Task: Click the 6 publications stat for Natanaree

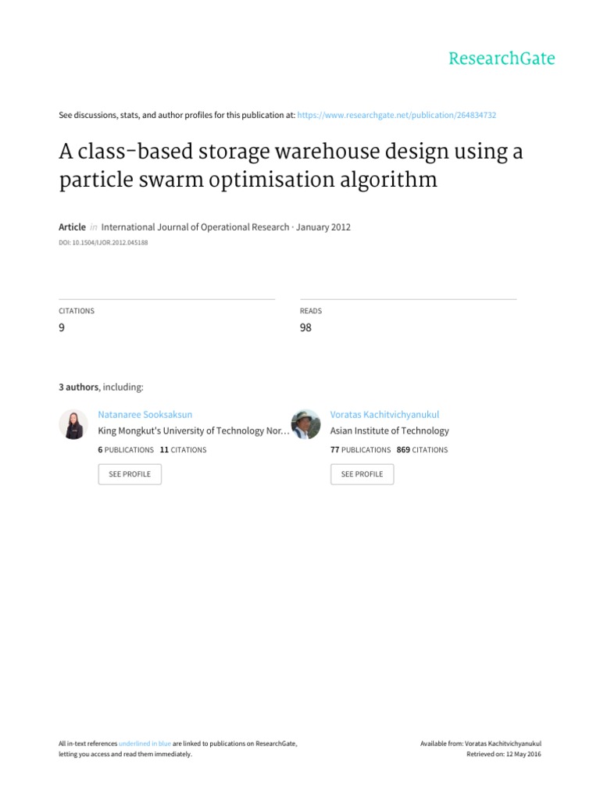Action: (x=126, y=450)
